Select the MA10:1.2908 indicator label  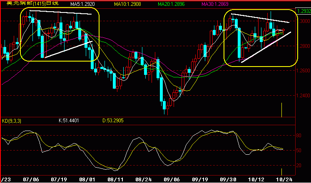pos(127,4)
